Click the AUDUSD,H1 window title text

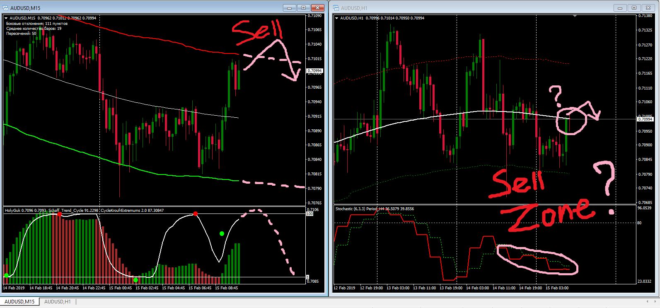click(x=354, y=8)
